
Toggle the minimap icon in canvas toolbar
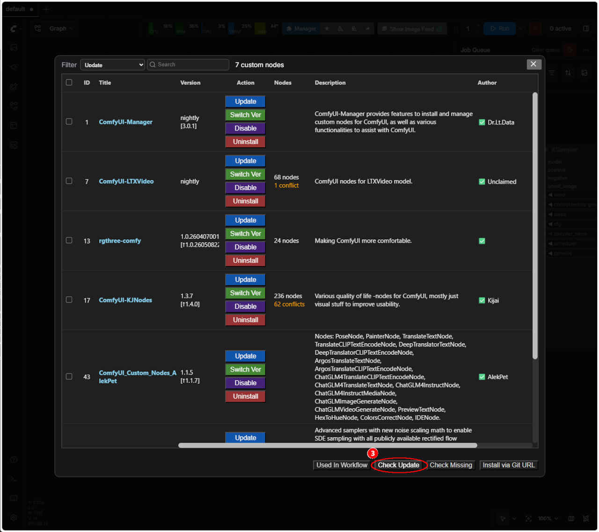coord(571,518)
